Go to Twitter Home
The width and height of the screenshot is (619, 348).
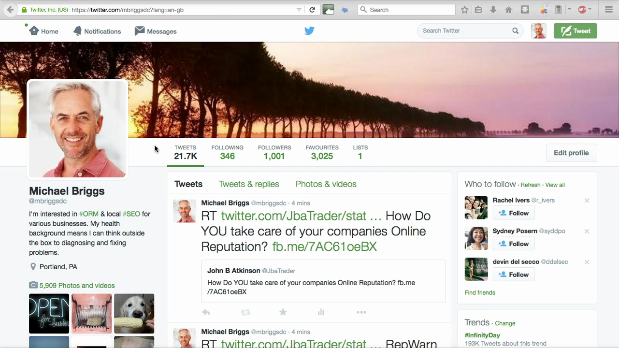tap(43, 31)
